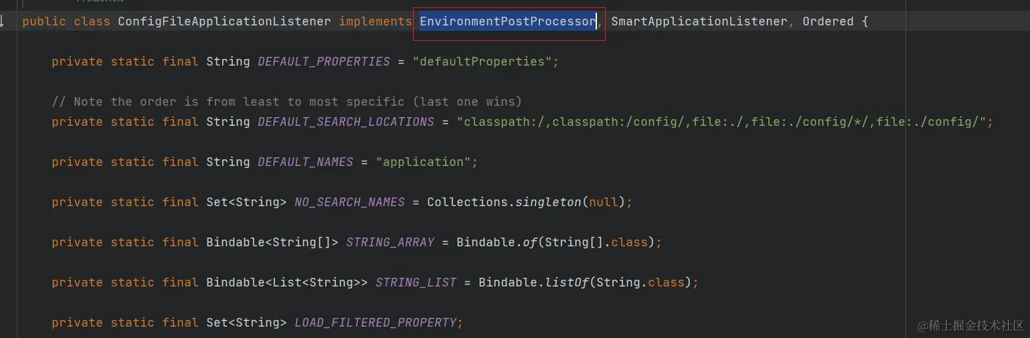Viewport: 1030px width, 338px height.
Task: Select the NO_SEARCH_NAMES constant name
Action: tap(349, 202)
